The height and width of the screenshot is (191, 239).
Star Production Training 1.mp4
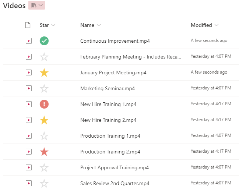[x=44, y=136]
